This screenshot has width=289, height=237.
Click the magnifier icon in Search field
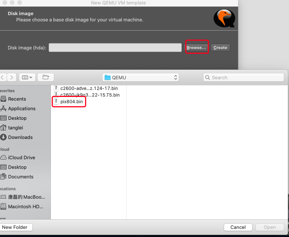click(208, 77)
